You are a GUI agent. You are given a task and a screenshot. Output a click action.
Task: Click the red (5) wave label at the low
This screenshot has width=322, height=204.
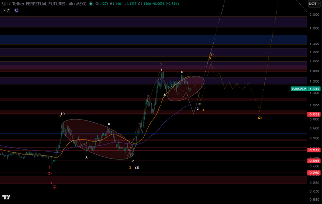(x=50, y=173)
